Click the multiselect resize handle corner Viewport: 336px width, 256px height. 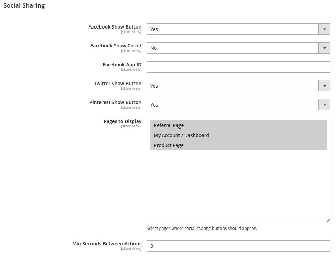[x=328, y=220]
